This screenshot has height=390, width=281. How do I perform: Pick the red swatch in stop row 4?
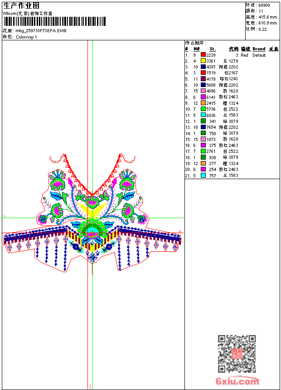[203, 73]
